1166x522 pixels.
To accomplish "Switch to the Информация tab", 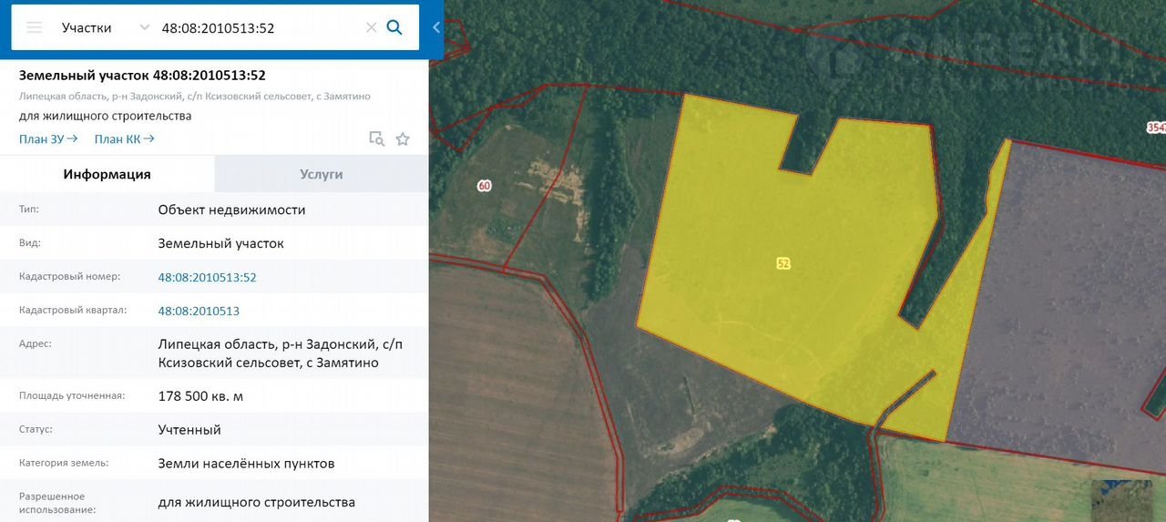I will 107,174.
